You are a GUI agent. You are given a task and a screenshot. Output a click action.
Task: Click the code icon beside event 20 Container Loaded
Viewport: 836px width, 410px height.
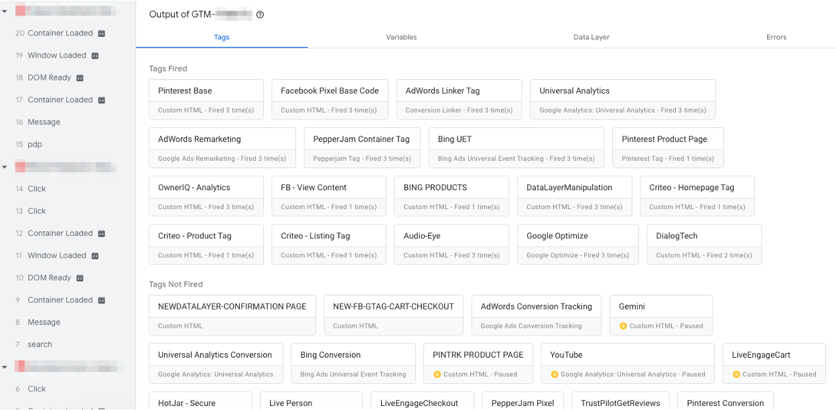(101, 33)
